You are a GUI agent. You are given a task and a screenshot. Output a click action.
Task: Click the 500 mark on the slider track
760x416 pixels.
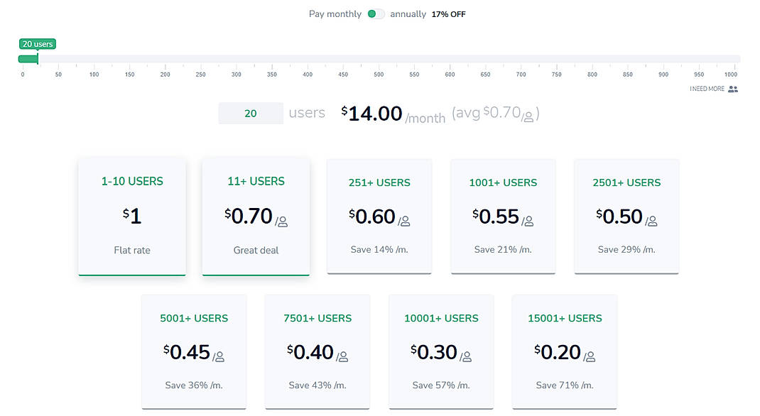click(x=379, y=58)
